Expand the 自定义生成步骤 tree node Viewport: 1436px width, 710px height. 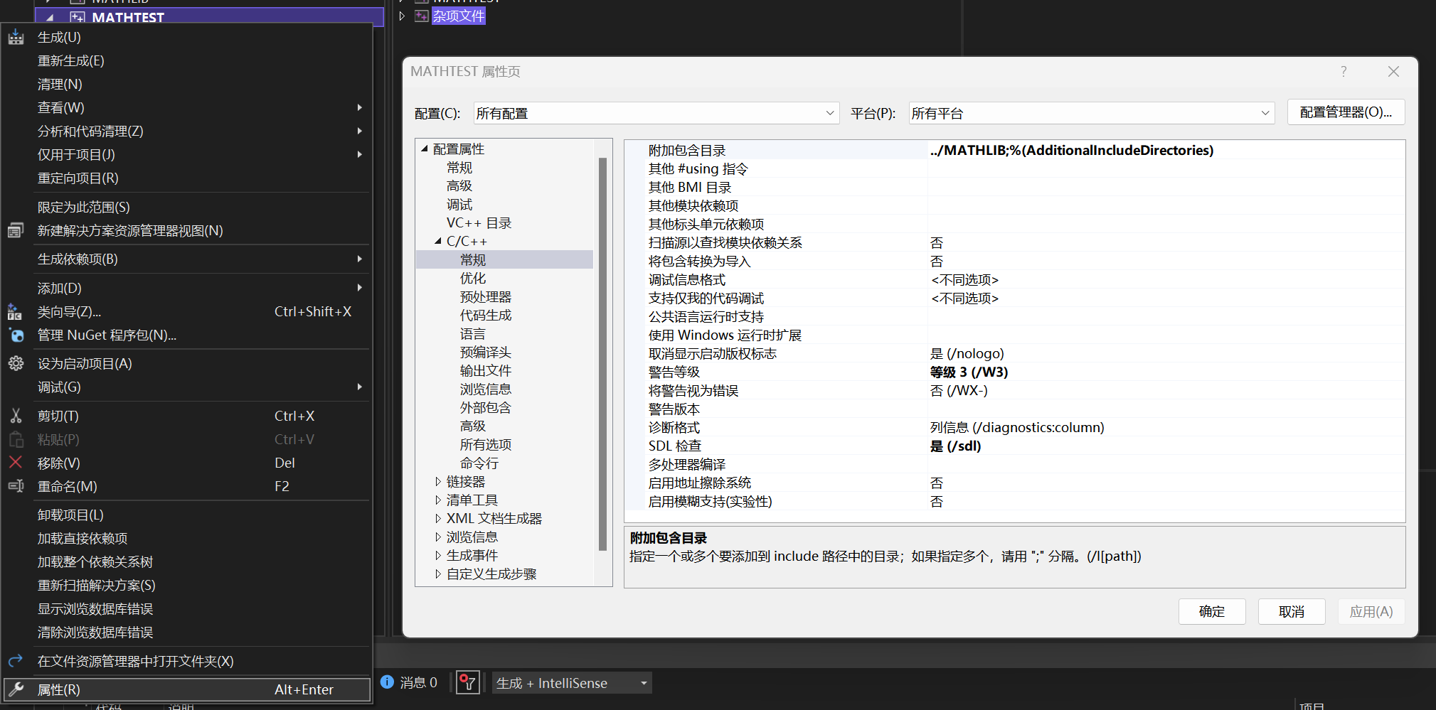[x=438, y=574]
